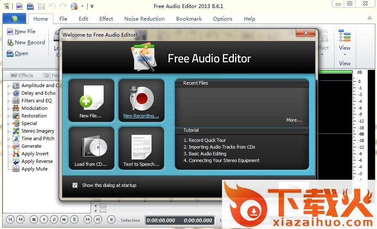Open the Customize Quick Access Toolbar dropdown
Image resolution: width=377 pixels, height=229 pixels.
[x=92, y=6]
